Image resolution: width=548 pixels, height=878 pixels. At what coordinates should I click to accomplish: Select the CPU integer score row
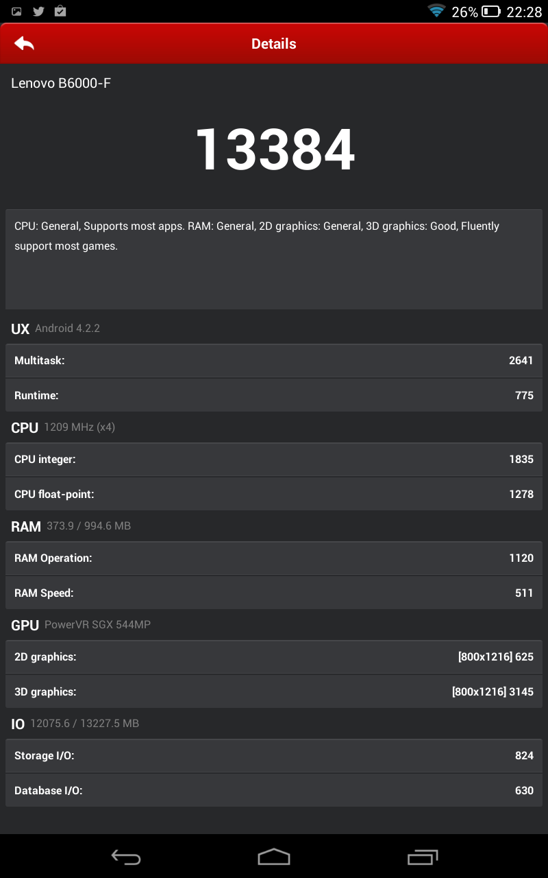pyautogui.click(x=274, y=459)
